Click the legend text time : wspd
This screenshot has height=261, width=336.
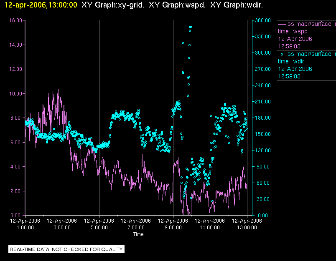click(x=293, y=31)
